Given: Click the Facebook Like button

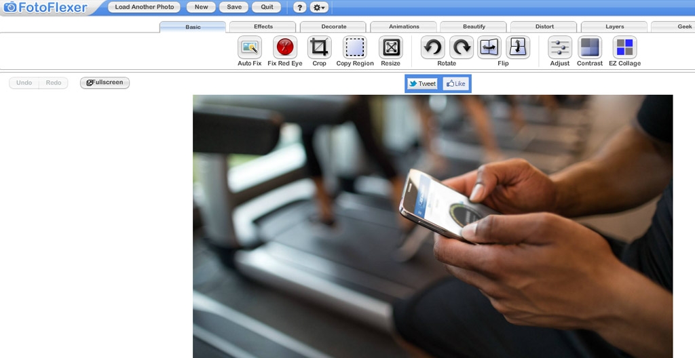Looking at the screenshot, I should 455,84.
